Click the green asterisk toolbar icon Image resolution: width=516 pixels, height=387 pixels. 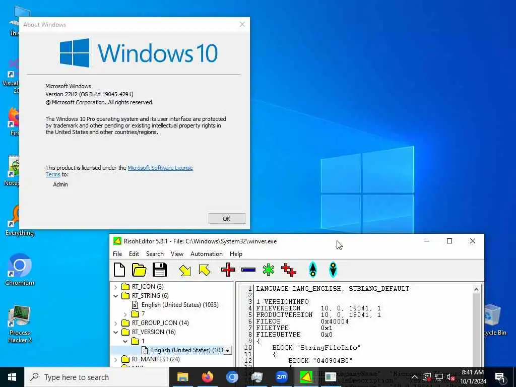click(269, 270)
